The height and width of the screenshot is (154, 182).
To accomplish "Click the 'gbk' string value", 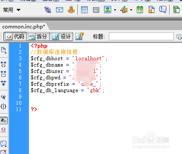I will pyautogui.click(x=94, y=90).
